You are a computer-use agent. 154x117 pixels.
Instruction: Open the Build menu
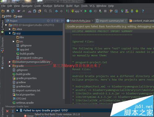tap(69, 6)
